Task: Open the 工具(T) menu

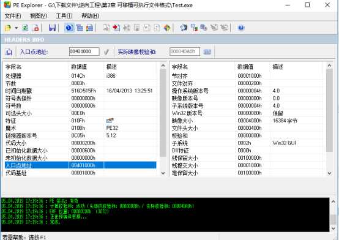Action: click(64, 16)
